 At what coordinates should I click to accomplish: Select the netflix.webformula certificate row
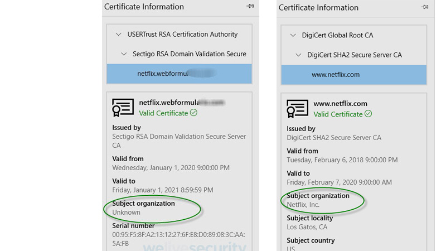(x=179, y=74)
